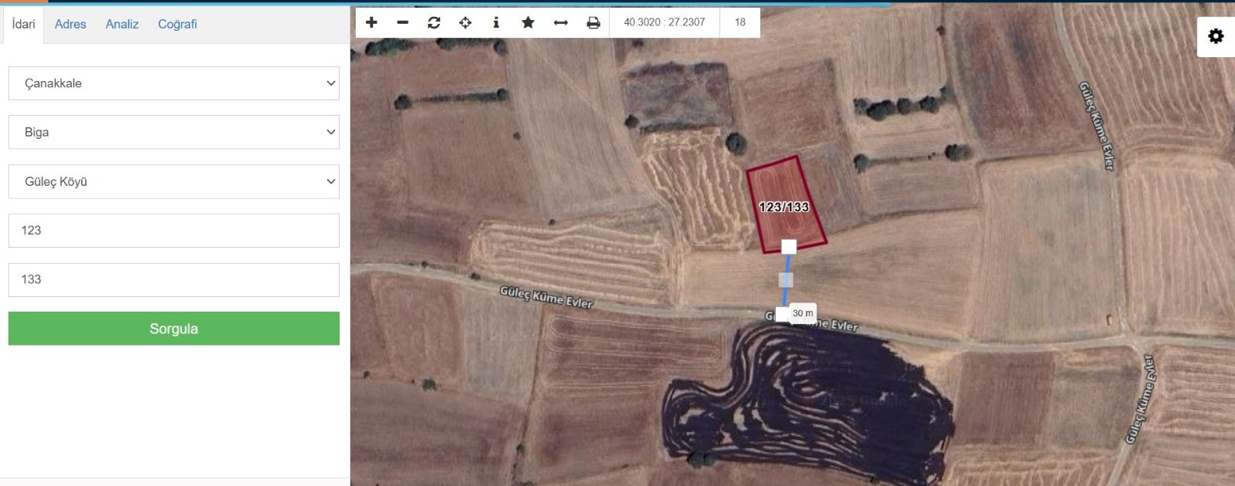This screenshot has width=1235, height=486.
Task: Open map settings gear icon
Action: coord(1216,36)
